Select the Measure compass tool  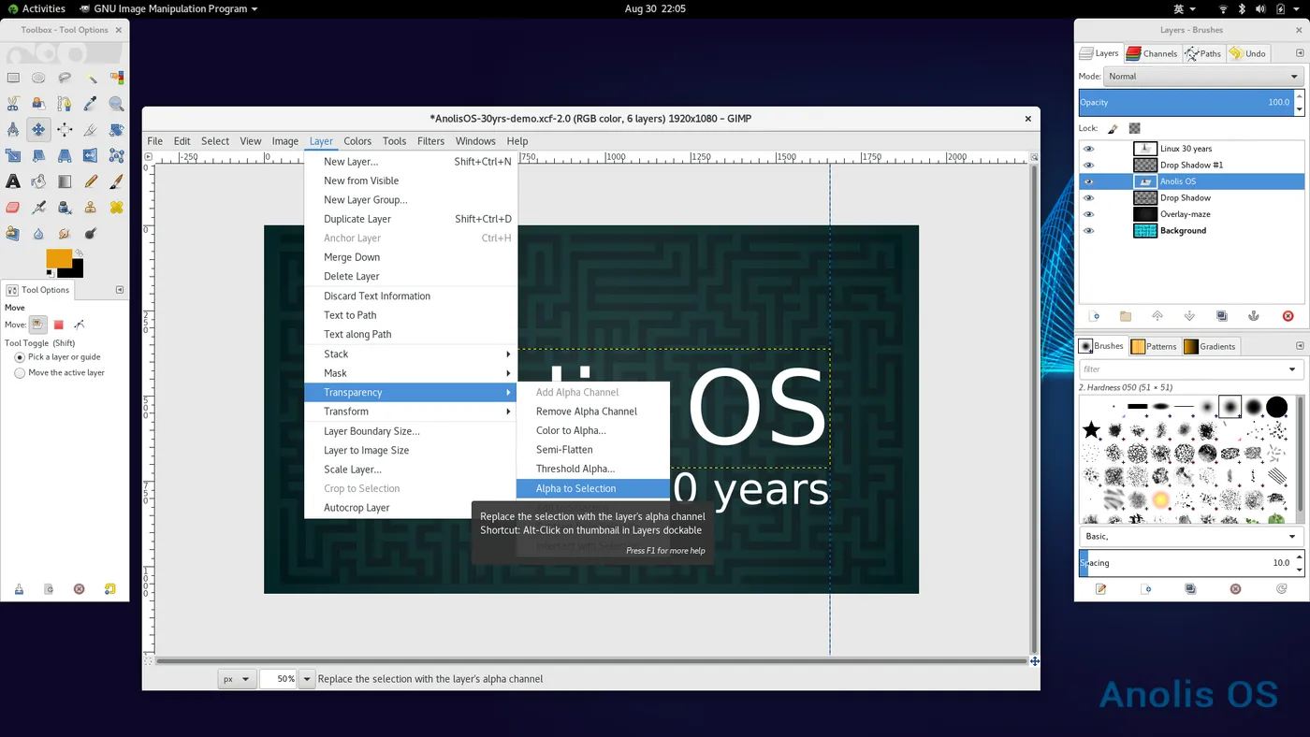pos(13,130)
